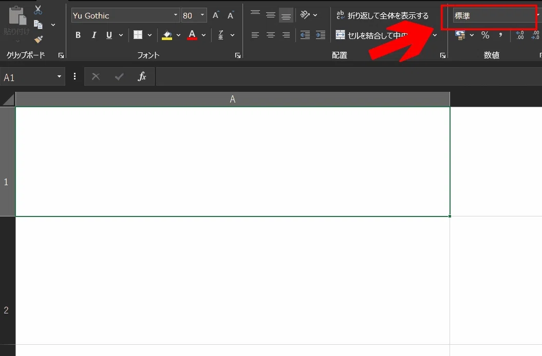Open the font size 80 dropdown
Image resolution: width=542 pixels, height=356 pixels.
tap(202, 15)
